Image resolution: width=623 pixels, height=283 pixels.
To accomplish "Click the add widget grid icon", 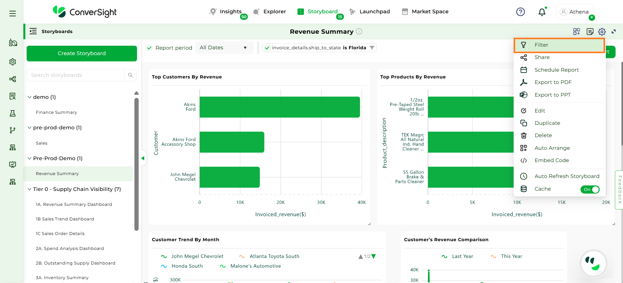I will point(577,31).
